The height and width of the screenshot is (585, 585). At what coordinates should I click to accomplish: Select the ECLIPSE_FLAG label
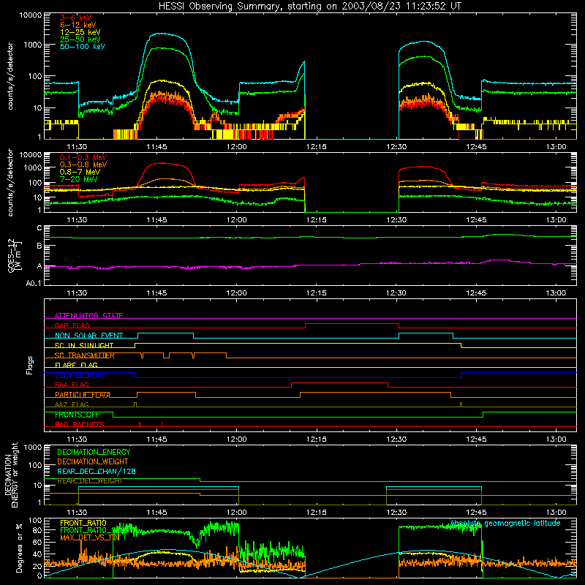tap(80, 375)
